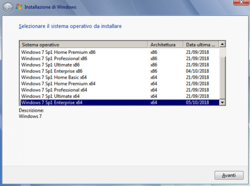Click the Windows flag logo icon
This screenshot has width=250, height=186.
(x=19, y=7)
